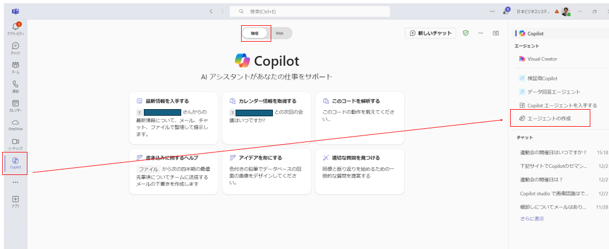This screenshot has width=609, height=249.
Task: Click the green shield protection icon
Action: click(x=466, y=33)
